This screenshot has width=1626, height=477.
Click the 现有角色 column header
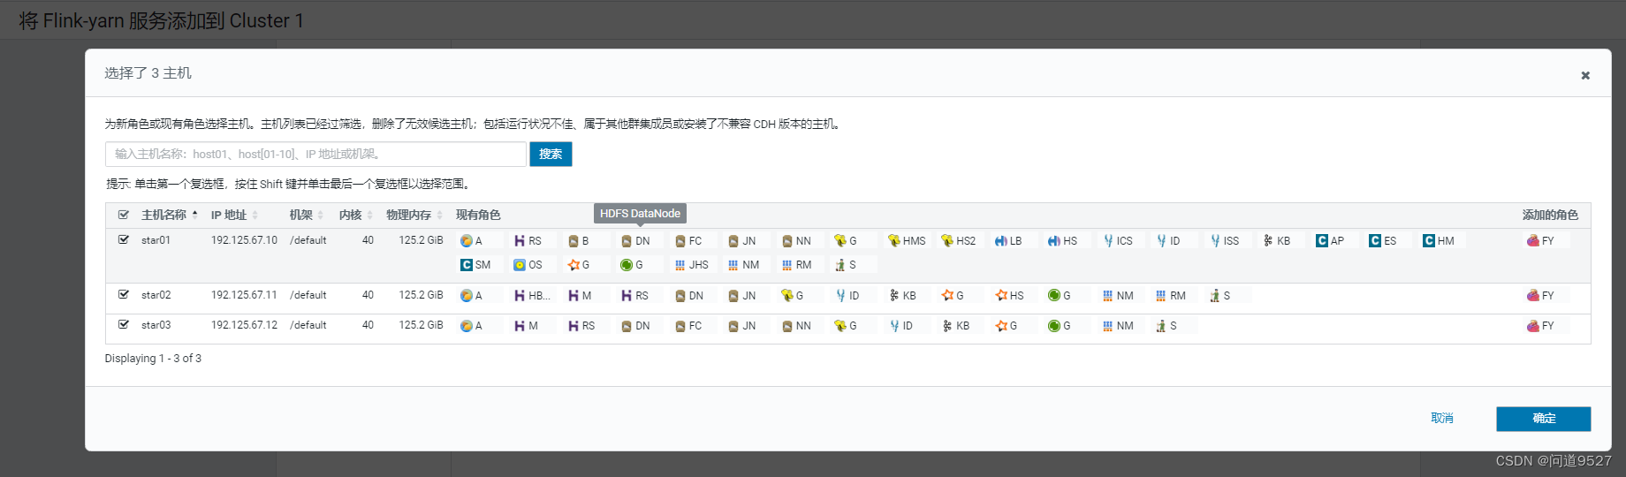(x=478, y=215)
